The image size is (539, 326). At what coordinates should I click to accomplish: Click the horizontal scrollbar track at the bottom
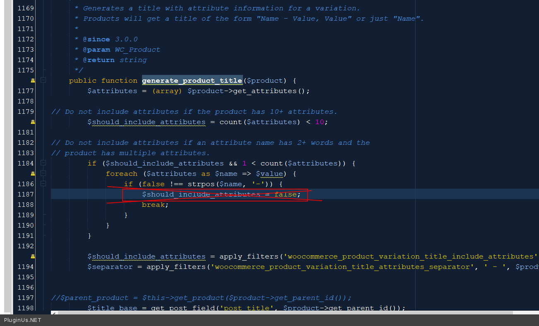click(290, 313)
